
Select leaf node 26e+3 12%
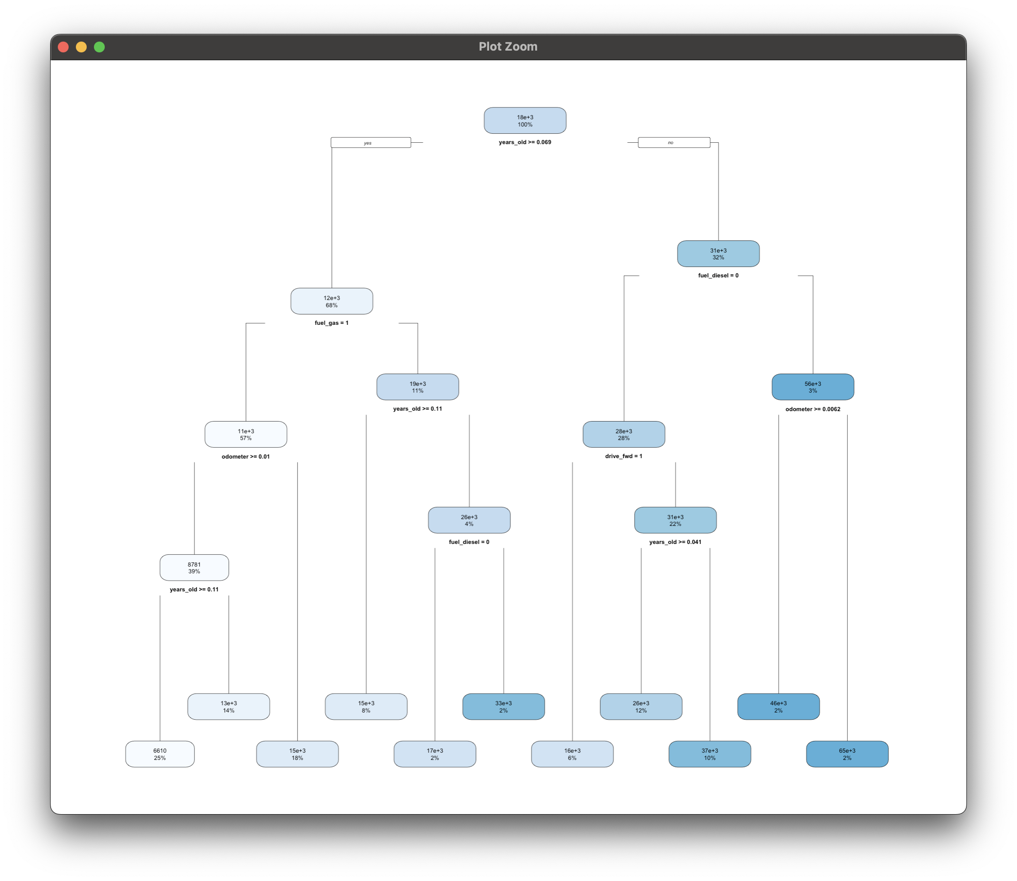(641, 707)
